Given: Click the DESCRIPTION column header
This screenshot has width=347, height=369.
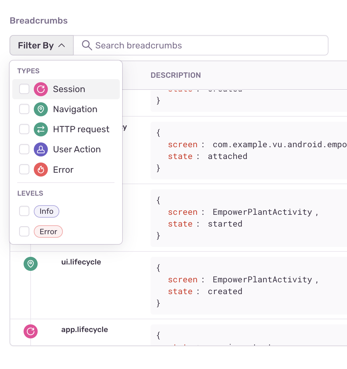Looking at the screenshot, I should [176, 75].
